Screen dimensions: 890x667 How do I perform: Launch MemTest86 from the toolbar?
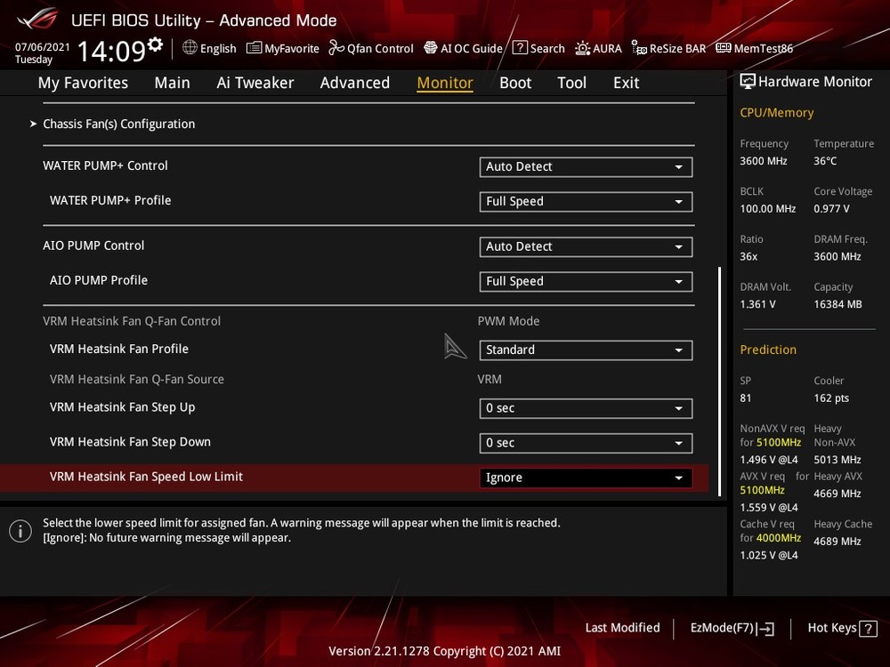[x=754, y=48]
